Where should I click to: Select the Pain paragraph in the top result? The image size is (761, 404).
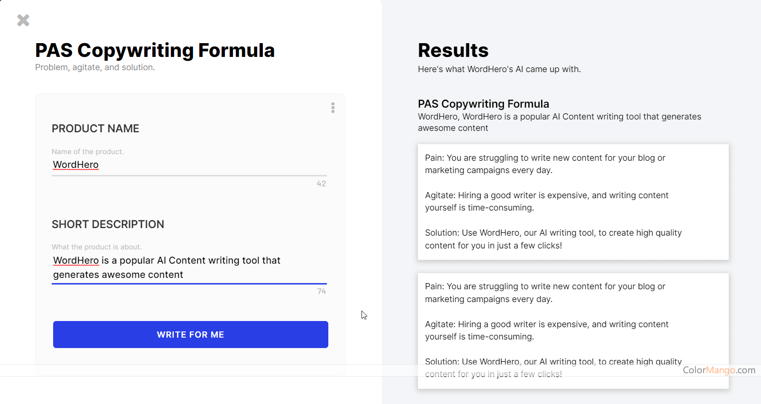click(x=545, y=164)
